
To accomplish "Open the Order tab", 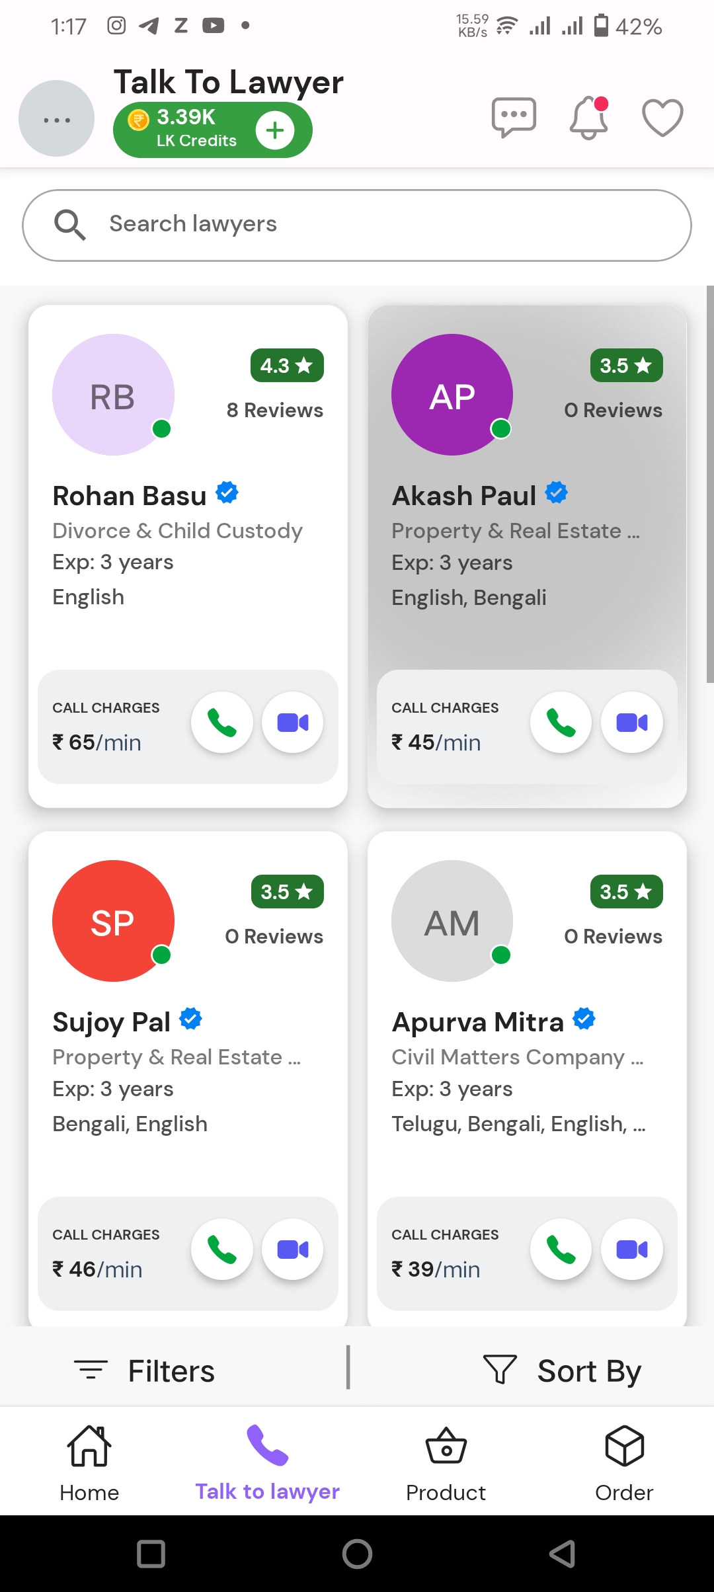I will pos(624,1464).
